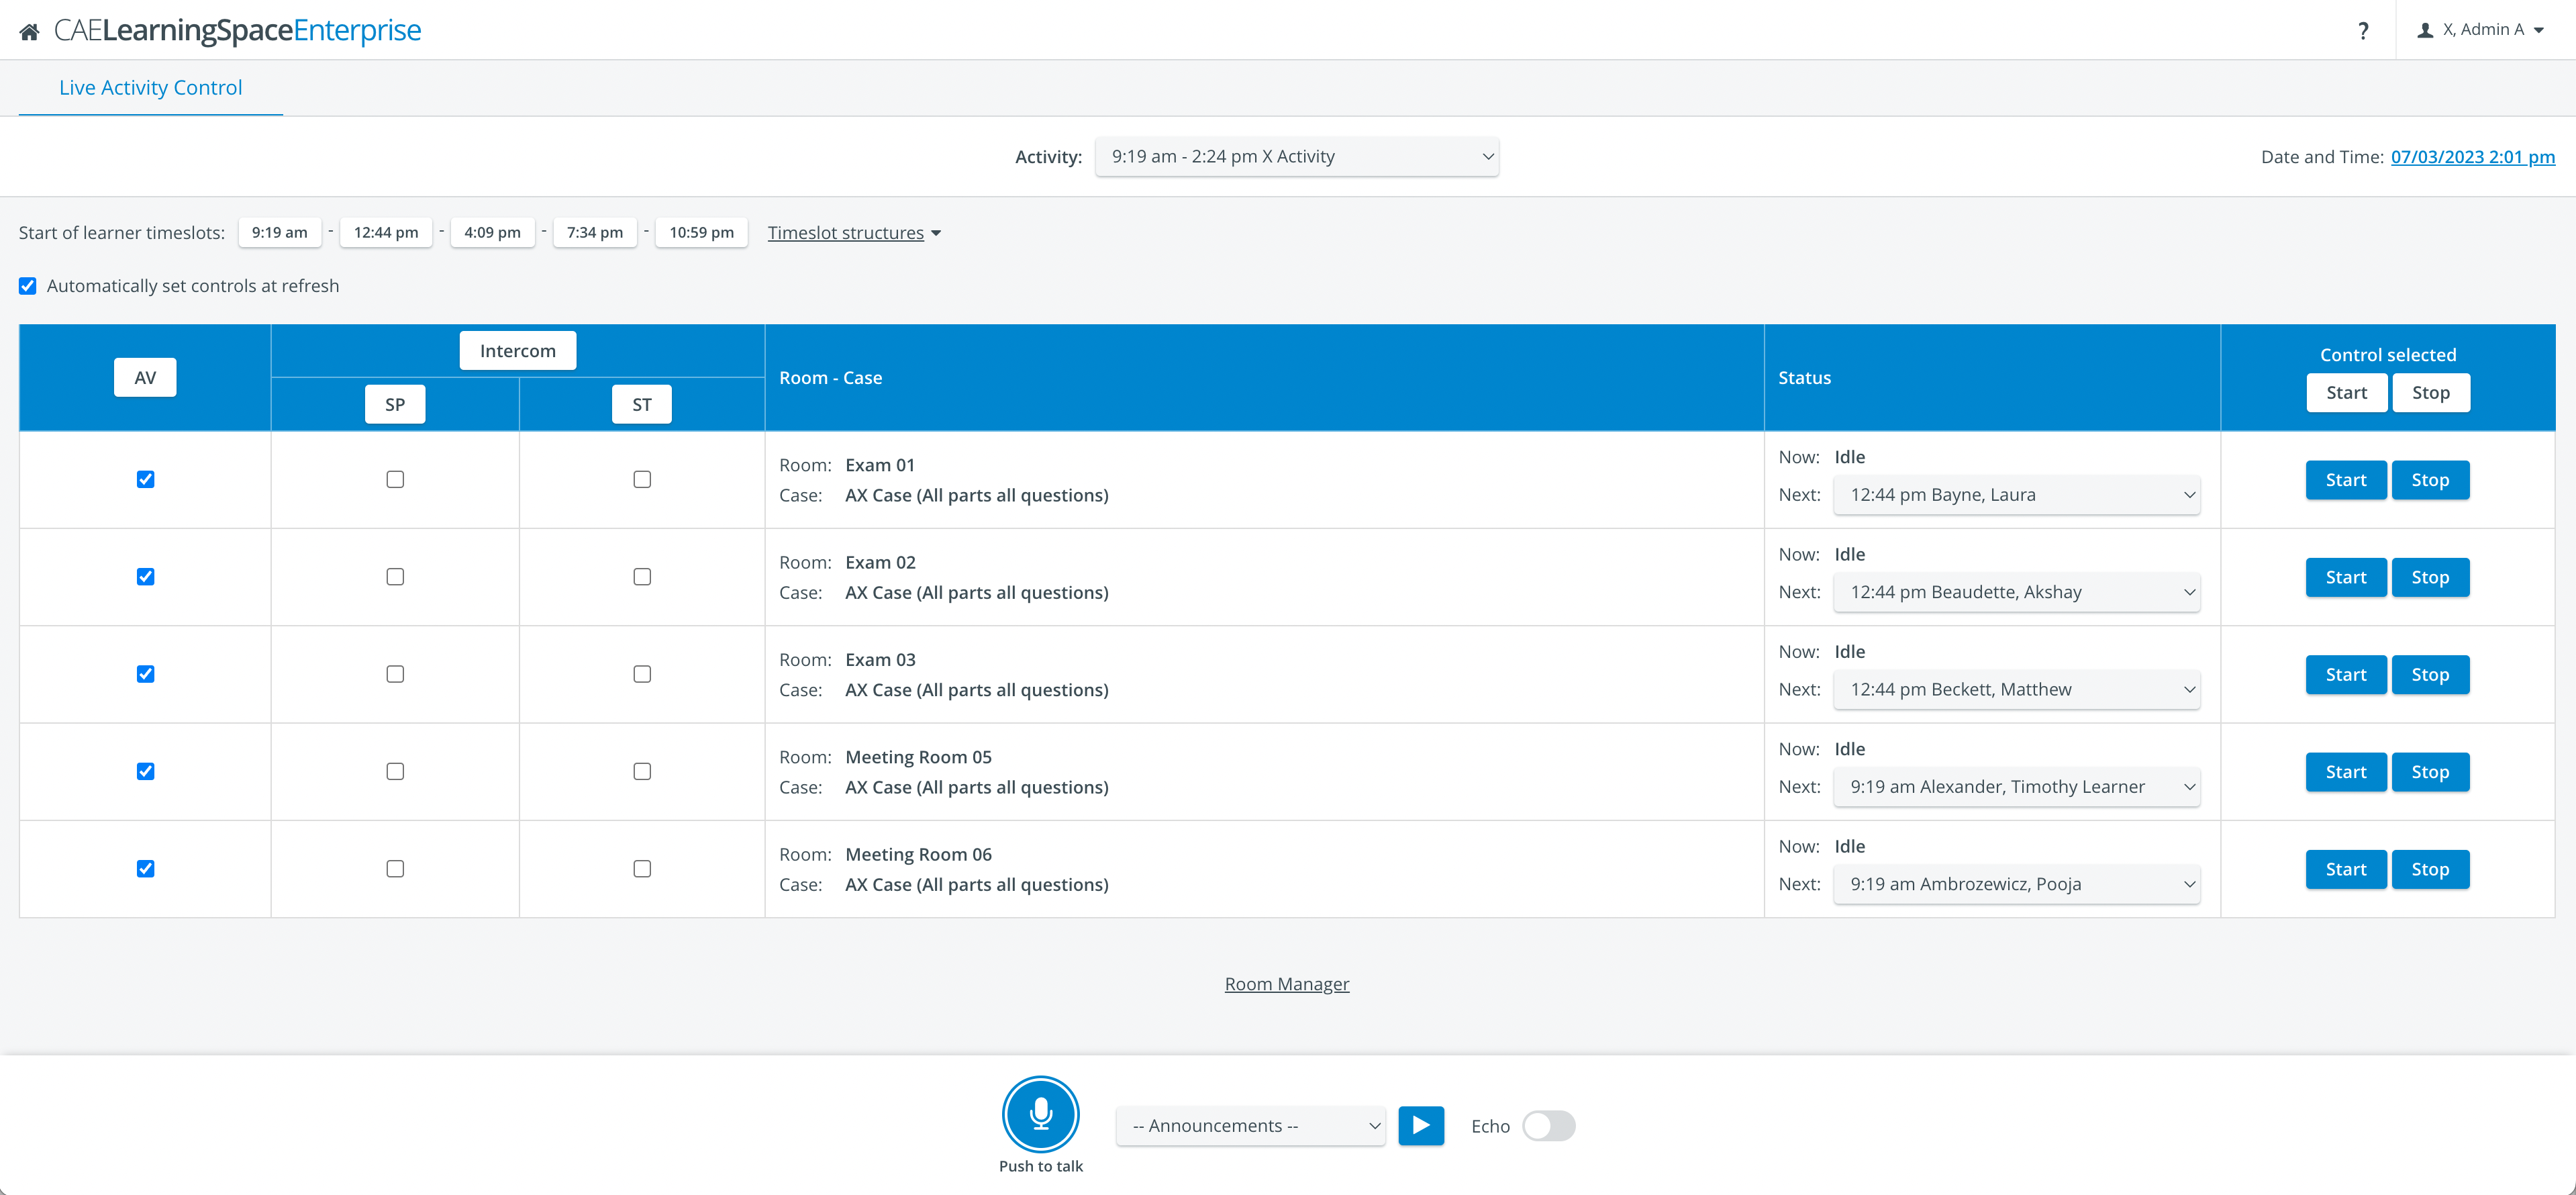The image size is (2576, 1195).
Task: Toggle the ST intercom header button
Action: coord(642,404)
